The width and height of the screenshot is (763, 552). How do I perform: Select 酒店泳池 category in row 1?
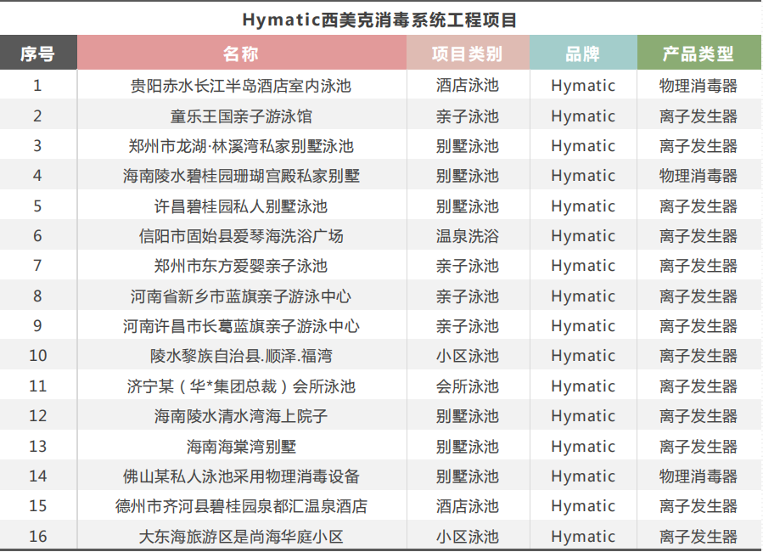point(468,86)
